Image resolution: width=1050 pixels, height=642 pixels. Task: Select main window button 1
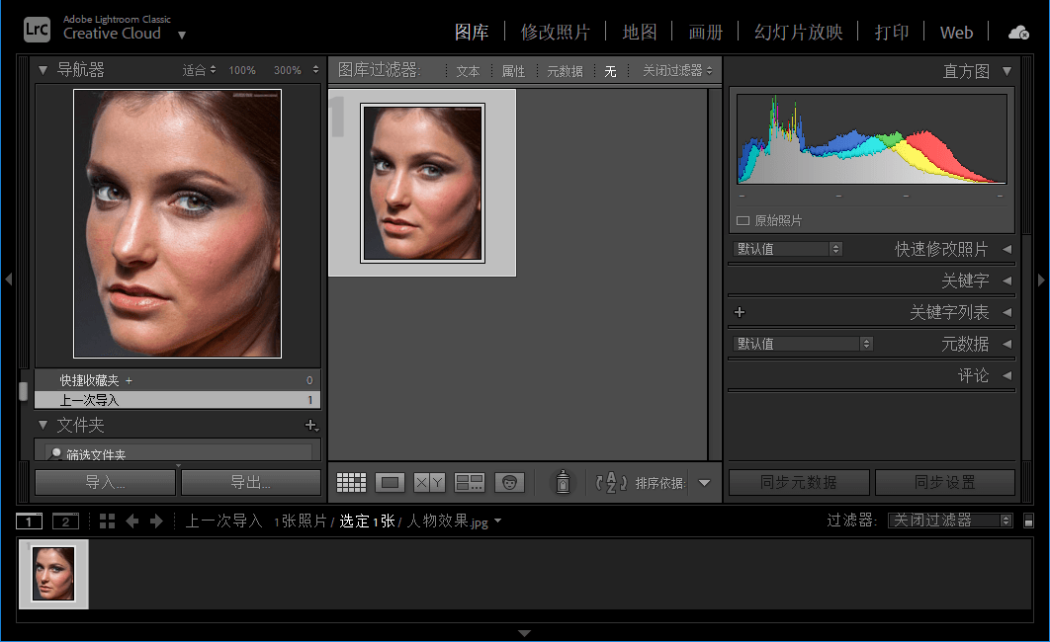[x=29, y=521]
